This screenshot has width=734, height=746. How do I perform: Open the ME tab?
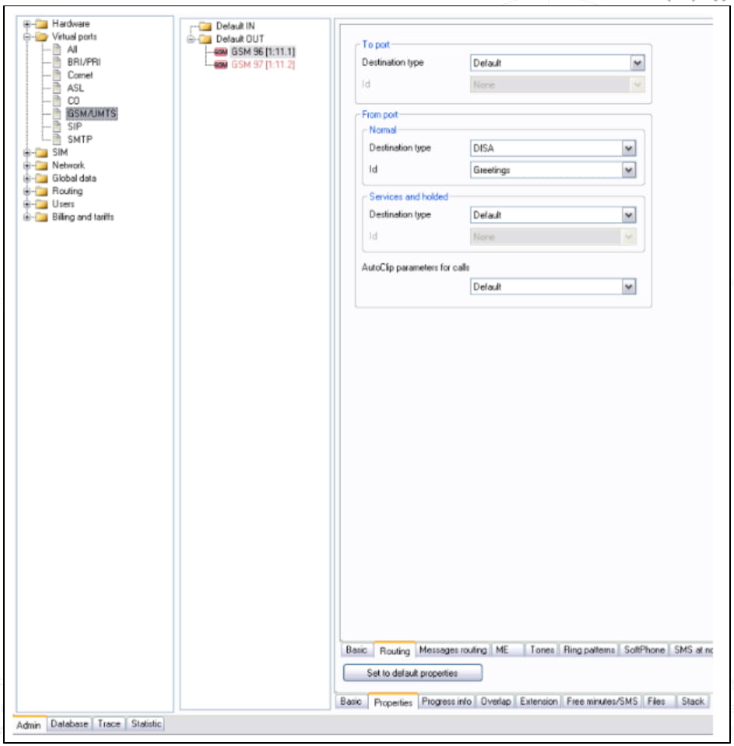[x=507, y=650]
